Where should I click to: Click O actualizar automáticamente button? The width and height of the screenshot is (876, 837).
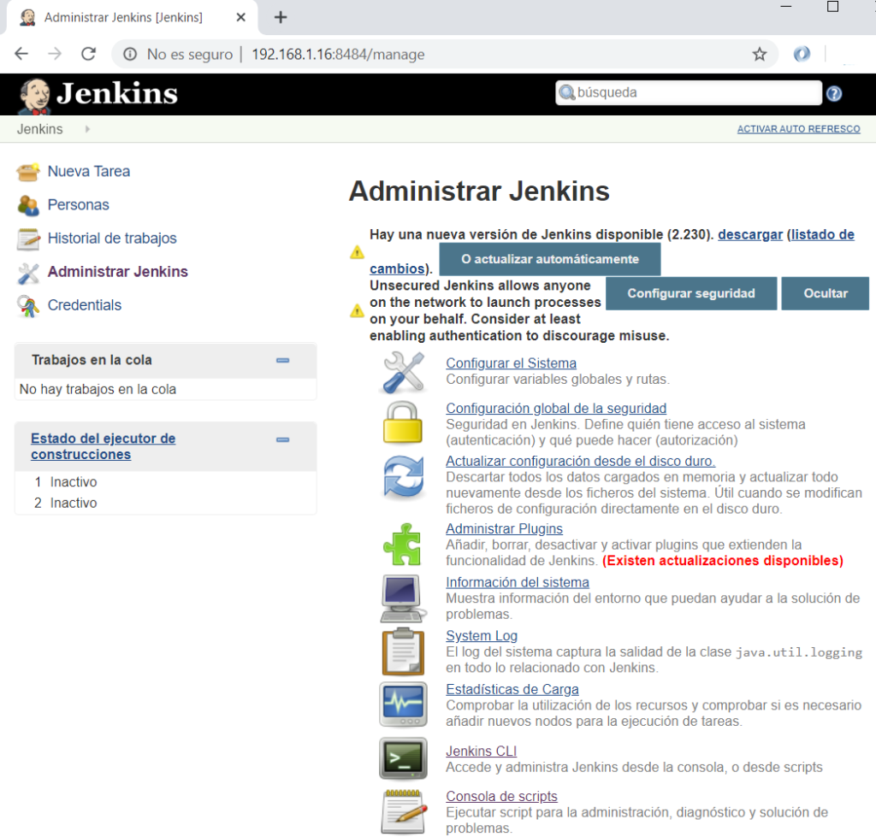coord(550,259)
